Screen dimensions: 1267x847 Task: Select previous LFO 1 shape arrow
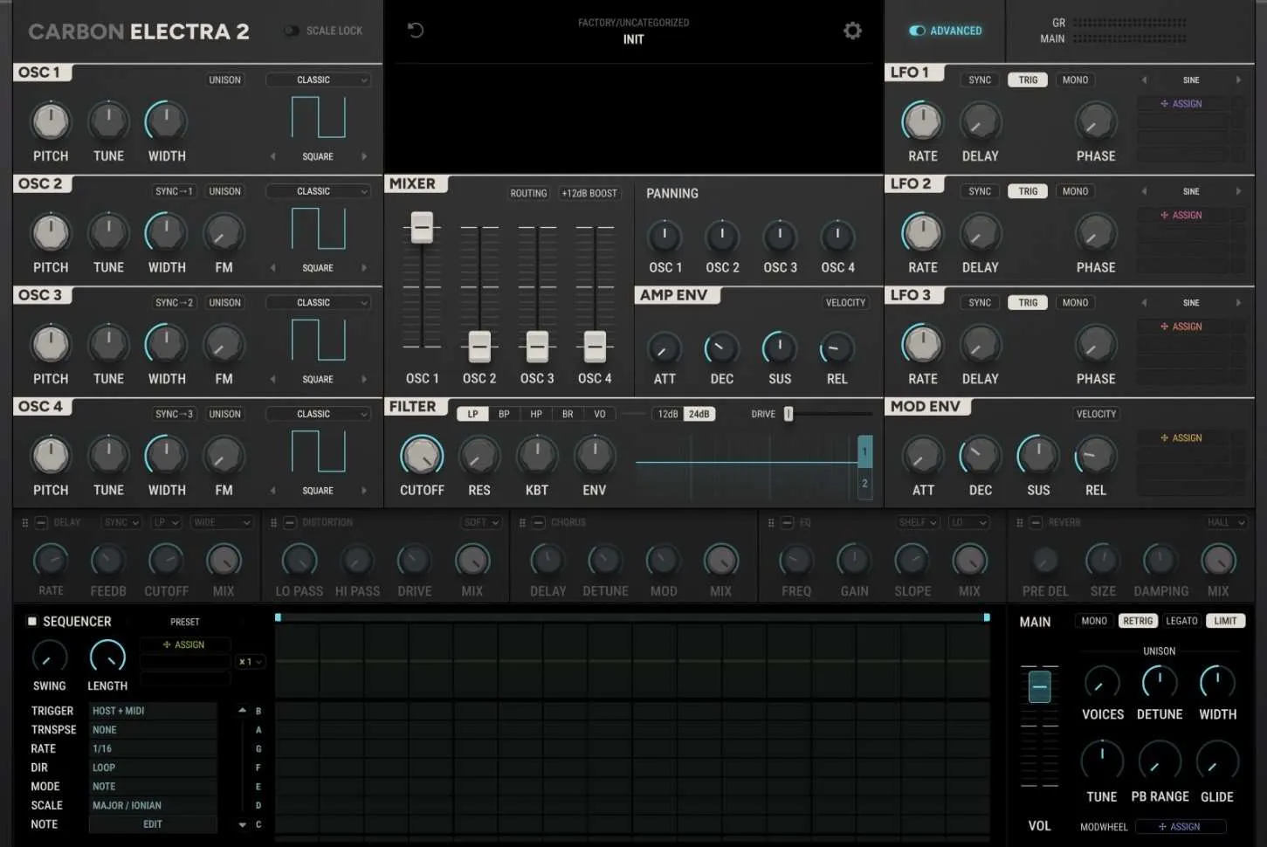pyautogui.click(x=1144, y=79)
